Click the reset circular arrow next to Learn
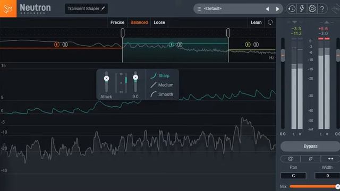The width and height of the screenshot is (340, 191). 270,22
